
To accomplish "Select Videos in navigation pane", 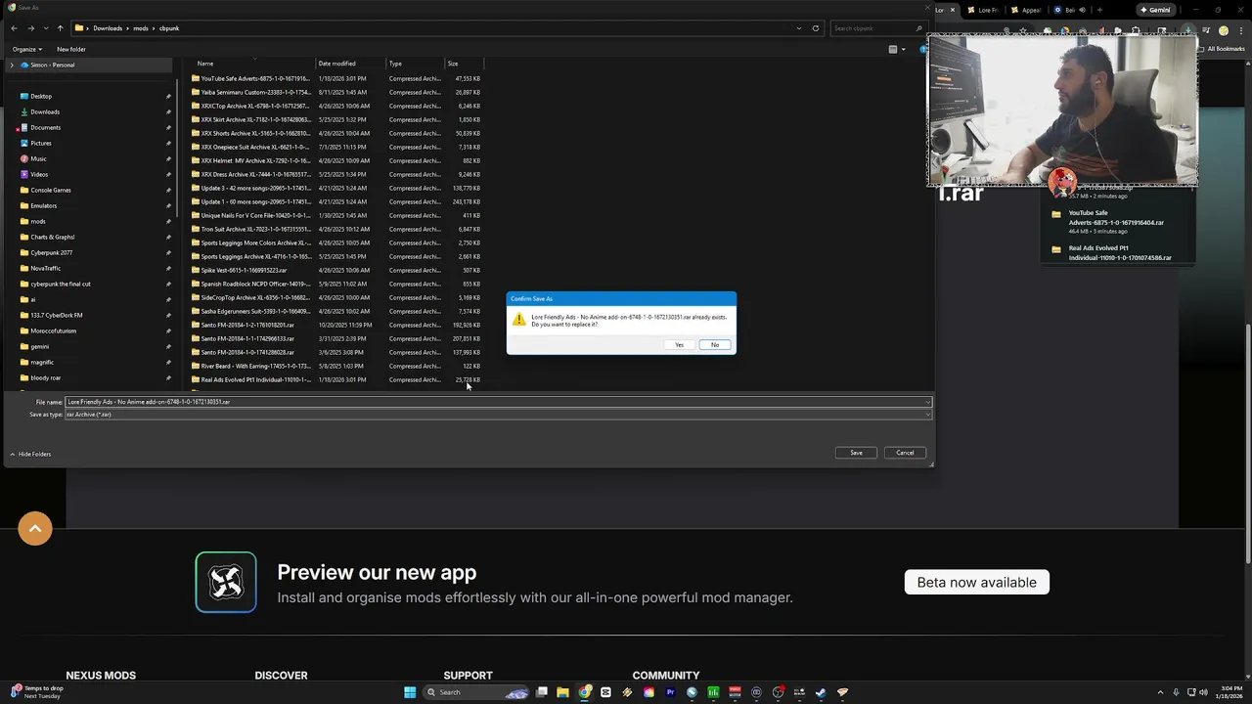I will click(39, 174).
